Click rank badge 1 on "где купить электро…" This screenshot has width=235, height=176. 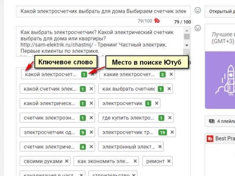pos(161,118)
